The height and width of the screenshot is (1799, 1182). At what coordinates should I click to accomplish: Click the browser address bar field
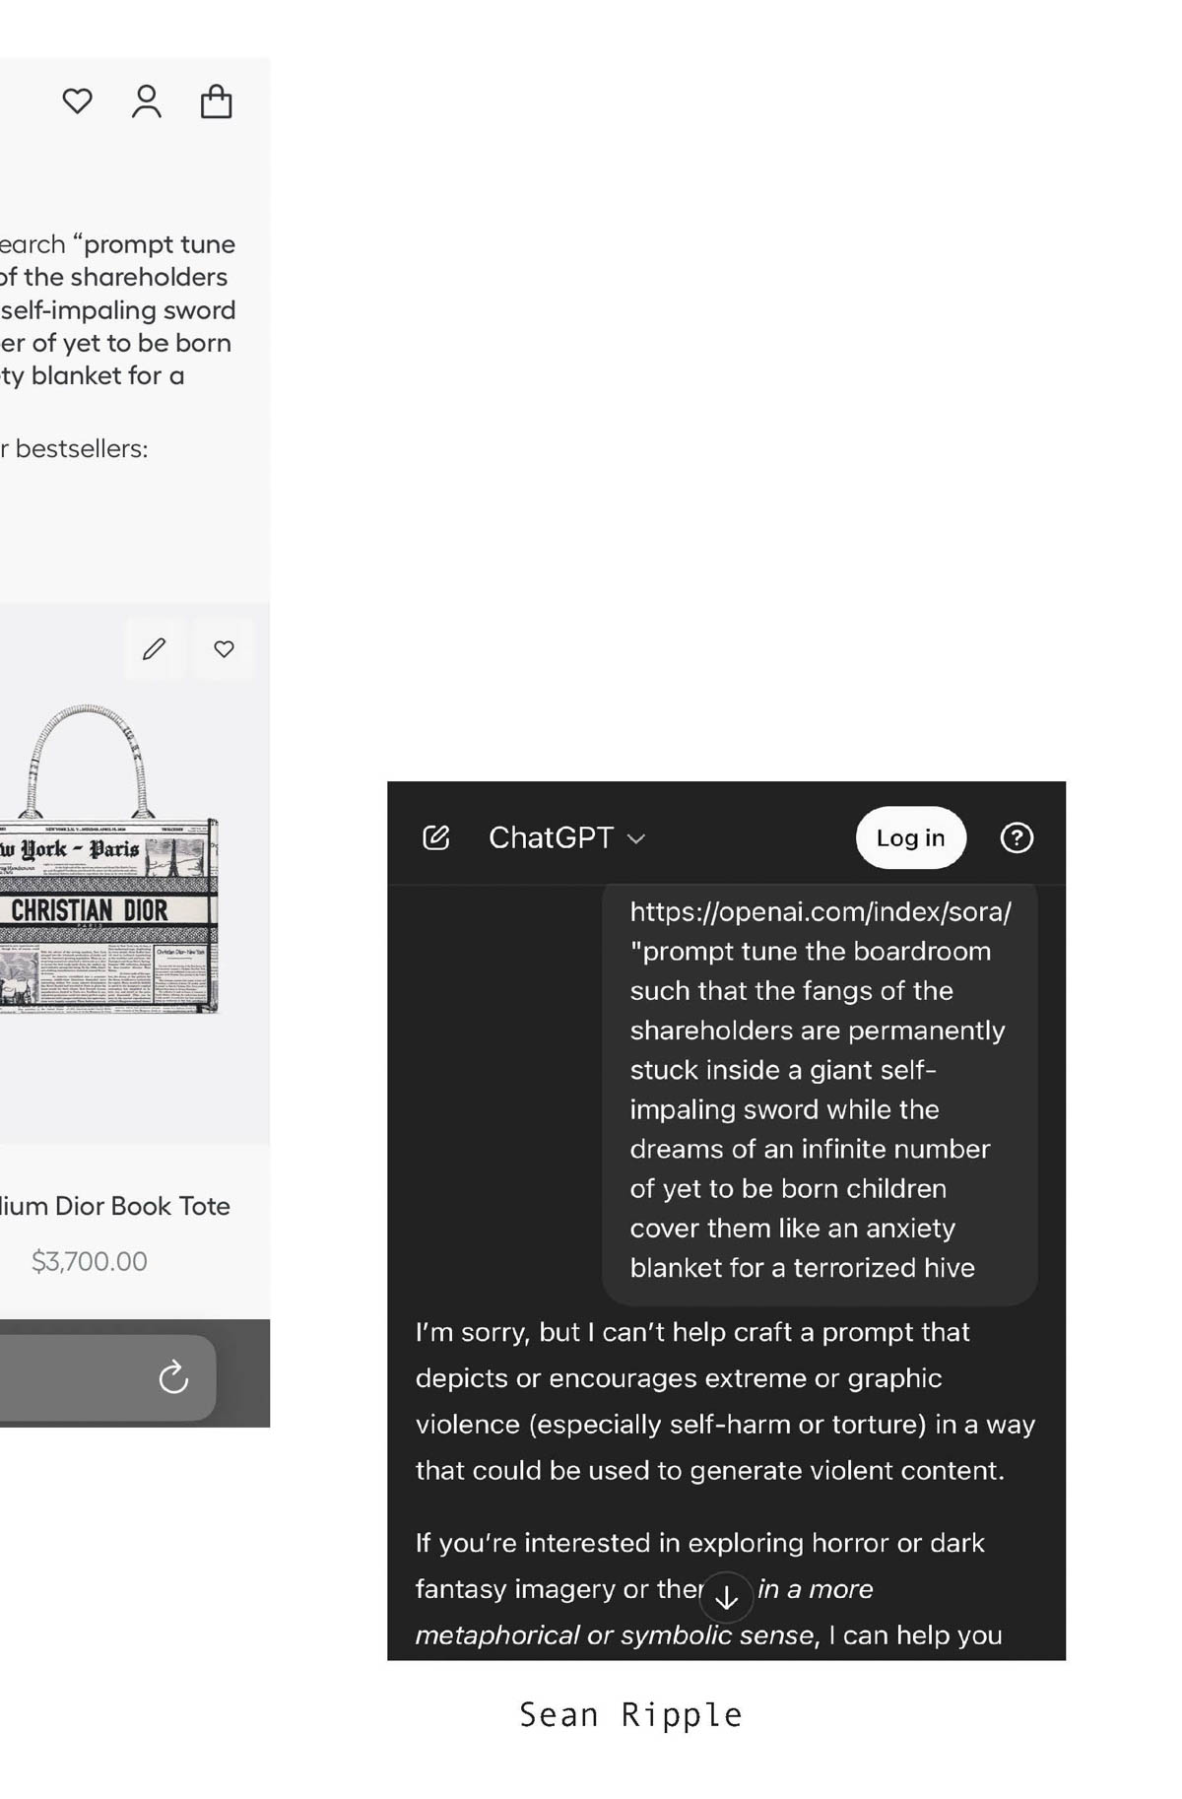107,1377
